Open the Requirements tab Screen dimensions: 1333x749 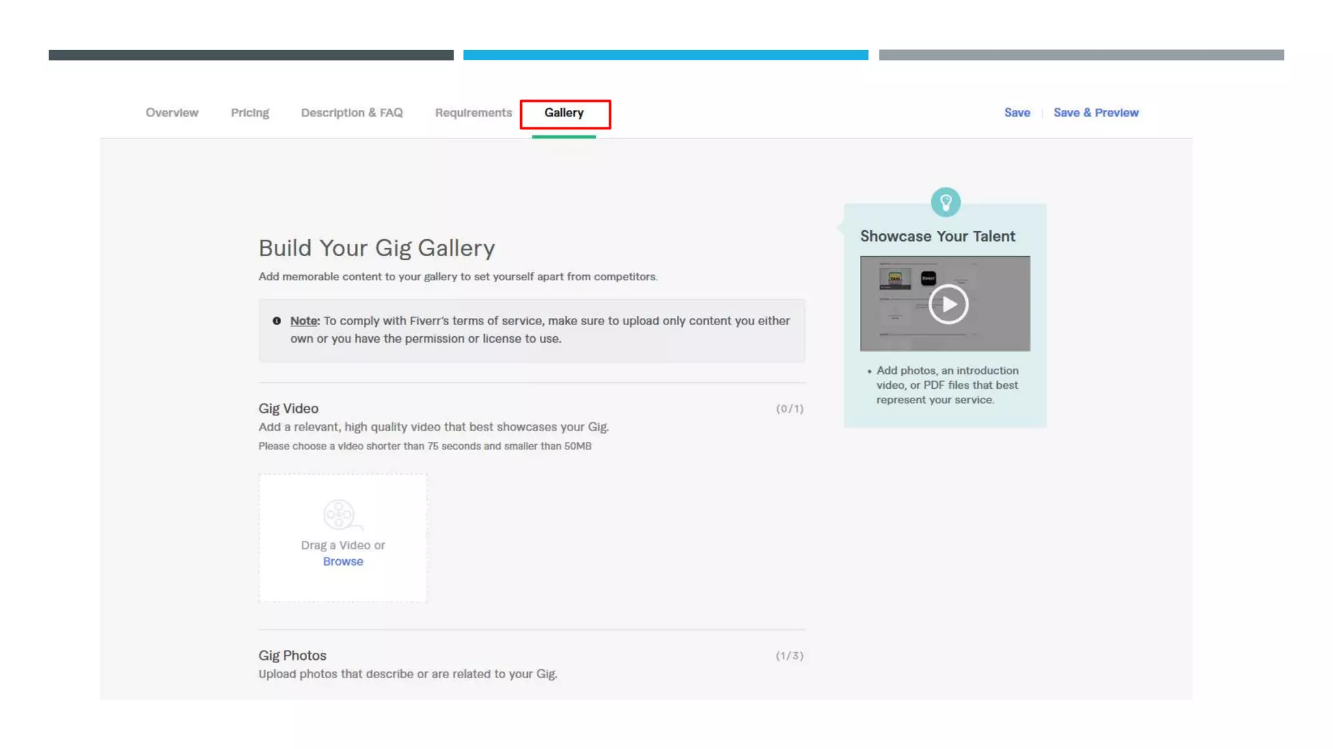coord(473,112)
